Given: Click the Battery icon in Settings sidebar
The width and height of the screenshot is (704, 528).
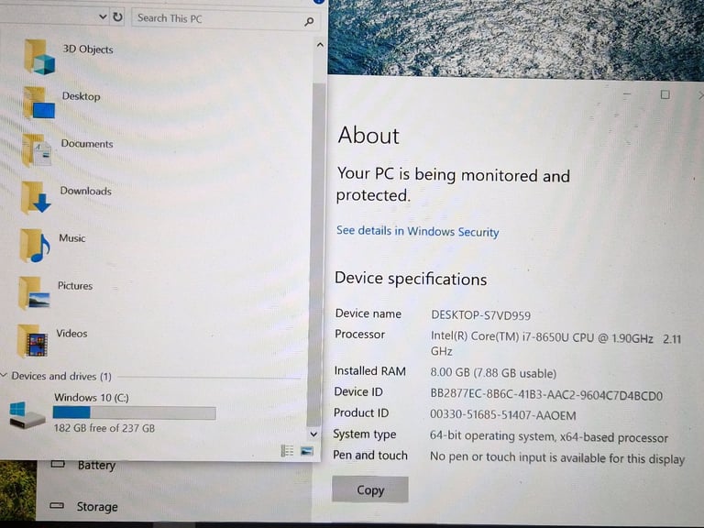Looking at the screenshot, I should coord(58,464).
